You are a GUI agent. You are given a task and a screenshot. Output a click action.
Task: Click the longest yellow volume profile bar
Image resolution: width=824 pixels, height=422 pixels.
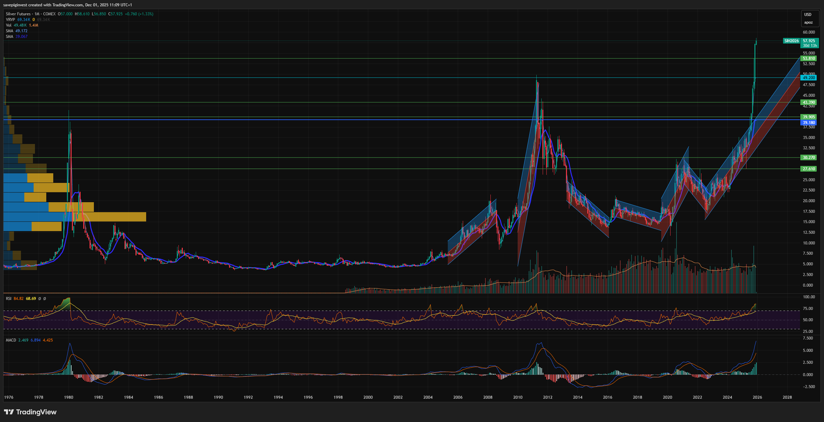(x=113, y=217)
